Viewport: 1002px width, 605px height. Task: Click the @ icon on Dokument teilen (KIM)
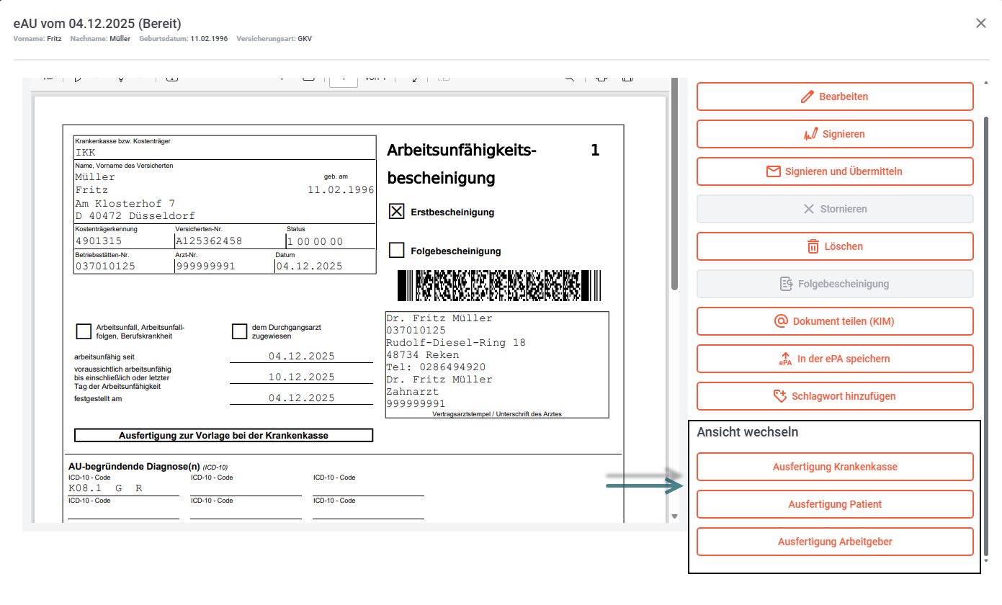pos(780,321)
